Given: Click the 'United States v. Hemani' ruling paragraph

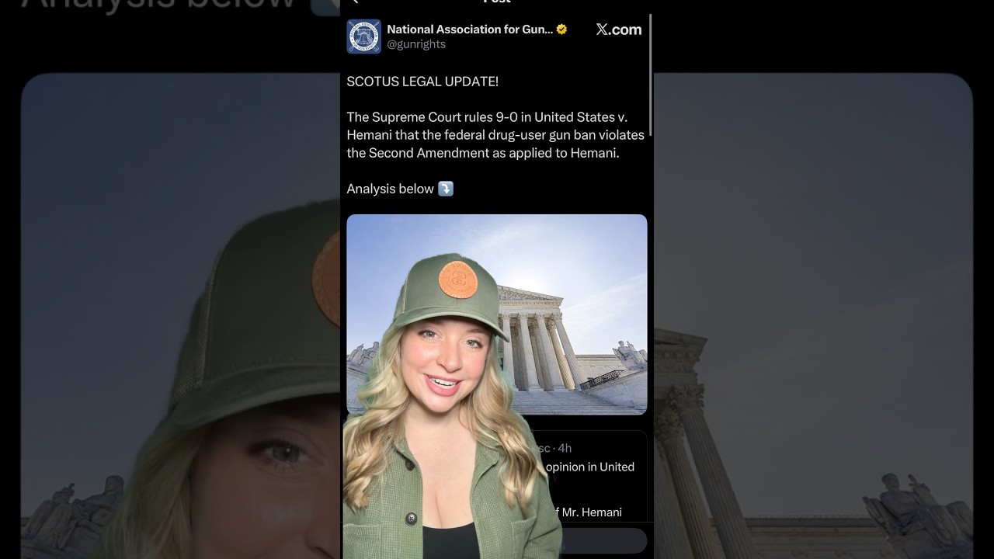Looking at the screenshot, I should point(495,135).
